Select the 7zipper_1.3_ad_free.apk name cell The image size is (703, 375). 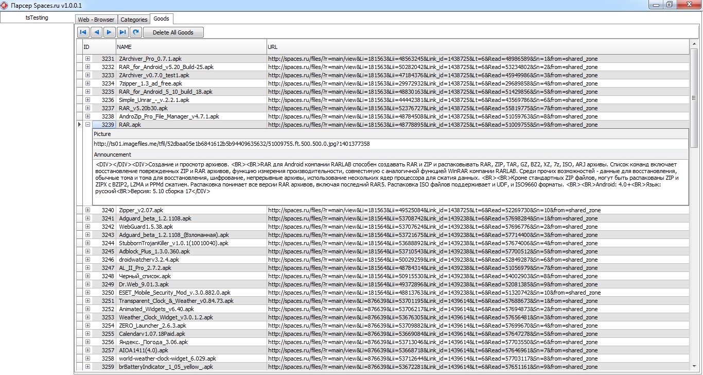click(x=191, y=83)
